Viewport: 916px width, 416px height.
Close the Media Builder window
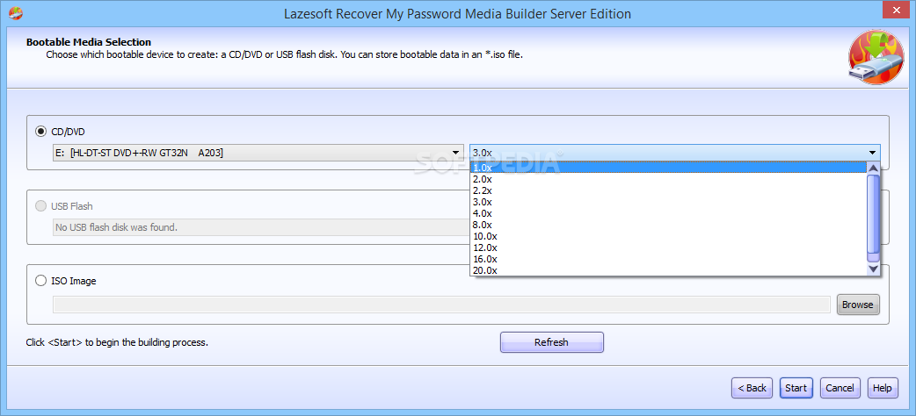894,11
